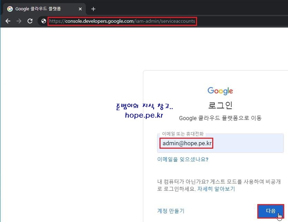
Task: Click the 계정 만들기 link
Action: (171, 211)
